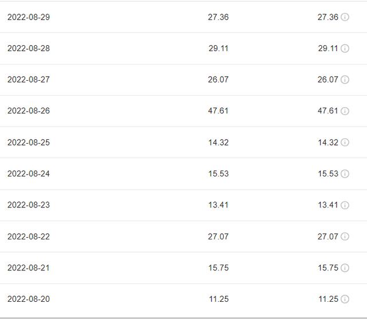Select middle column value 11.25
367x319 pixels.
coord(219,299)
